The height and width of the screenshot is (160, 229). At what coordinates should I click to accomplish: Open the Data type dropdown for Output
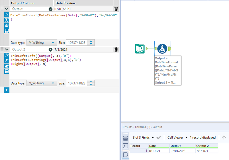(x=42, y=42)
